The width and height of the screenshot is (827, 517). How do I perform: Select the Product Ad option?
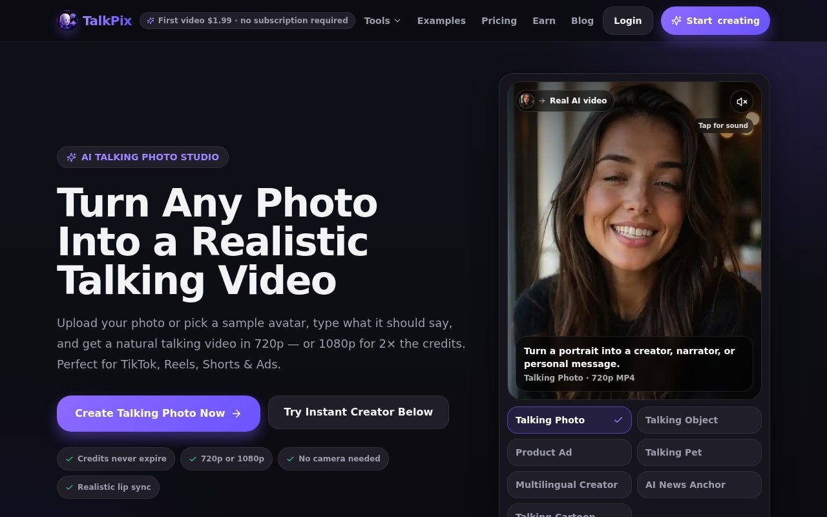(569, 452)
